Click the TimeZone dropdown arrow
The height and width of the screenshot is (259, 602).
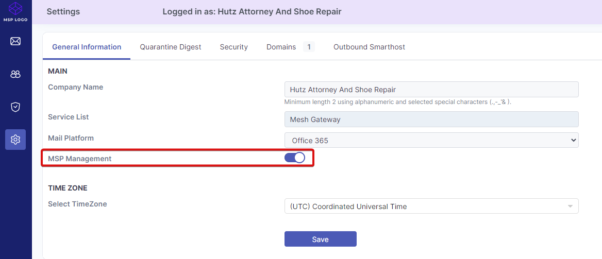coord(570,206)
